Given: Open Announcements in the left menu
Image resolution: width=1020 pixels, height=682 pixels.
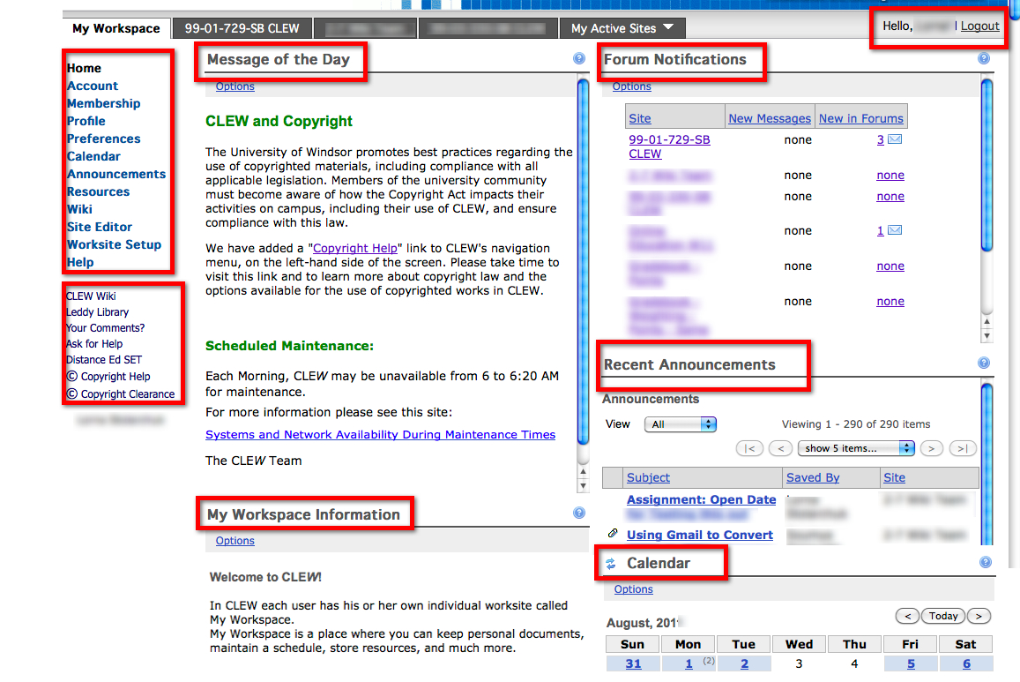Looking at the screenshot, I should click(x=116, y=174).
